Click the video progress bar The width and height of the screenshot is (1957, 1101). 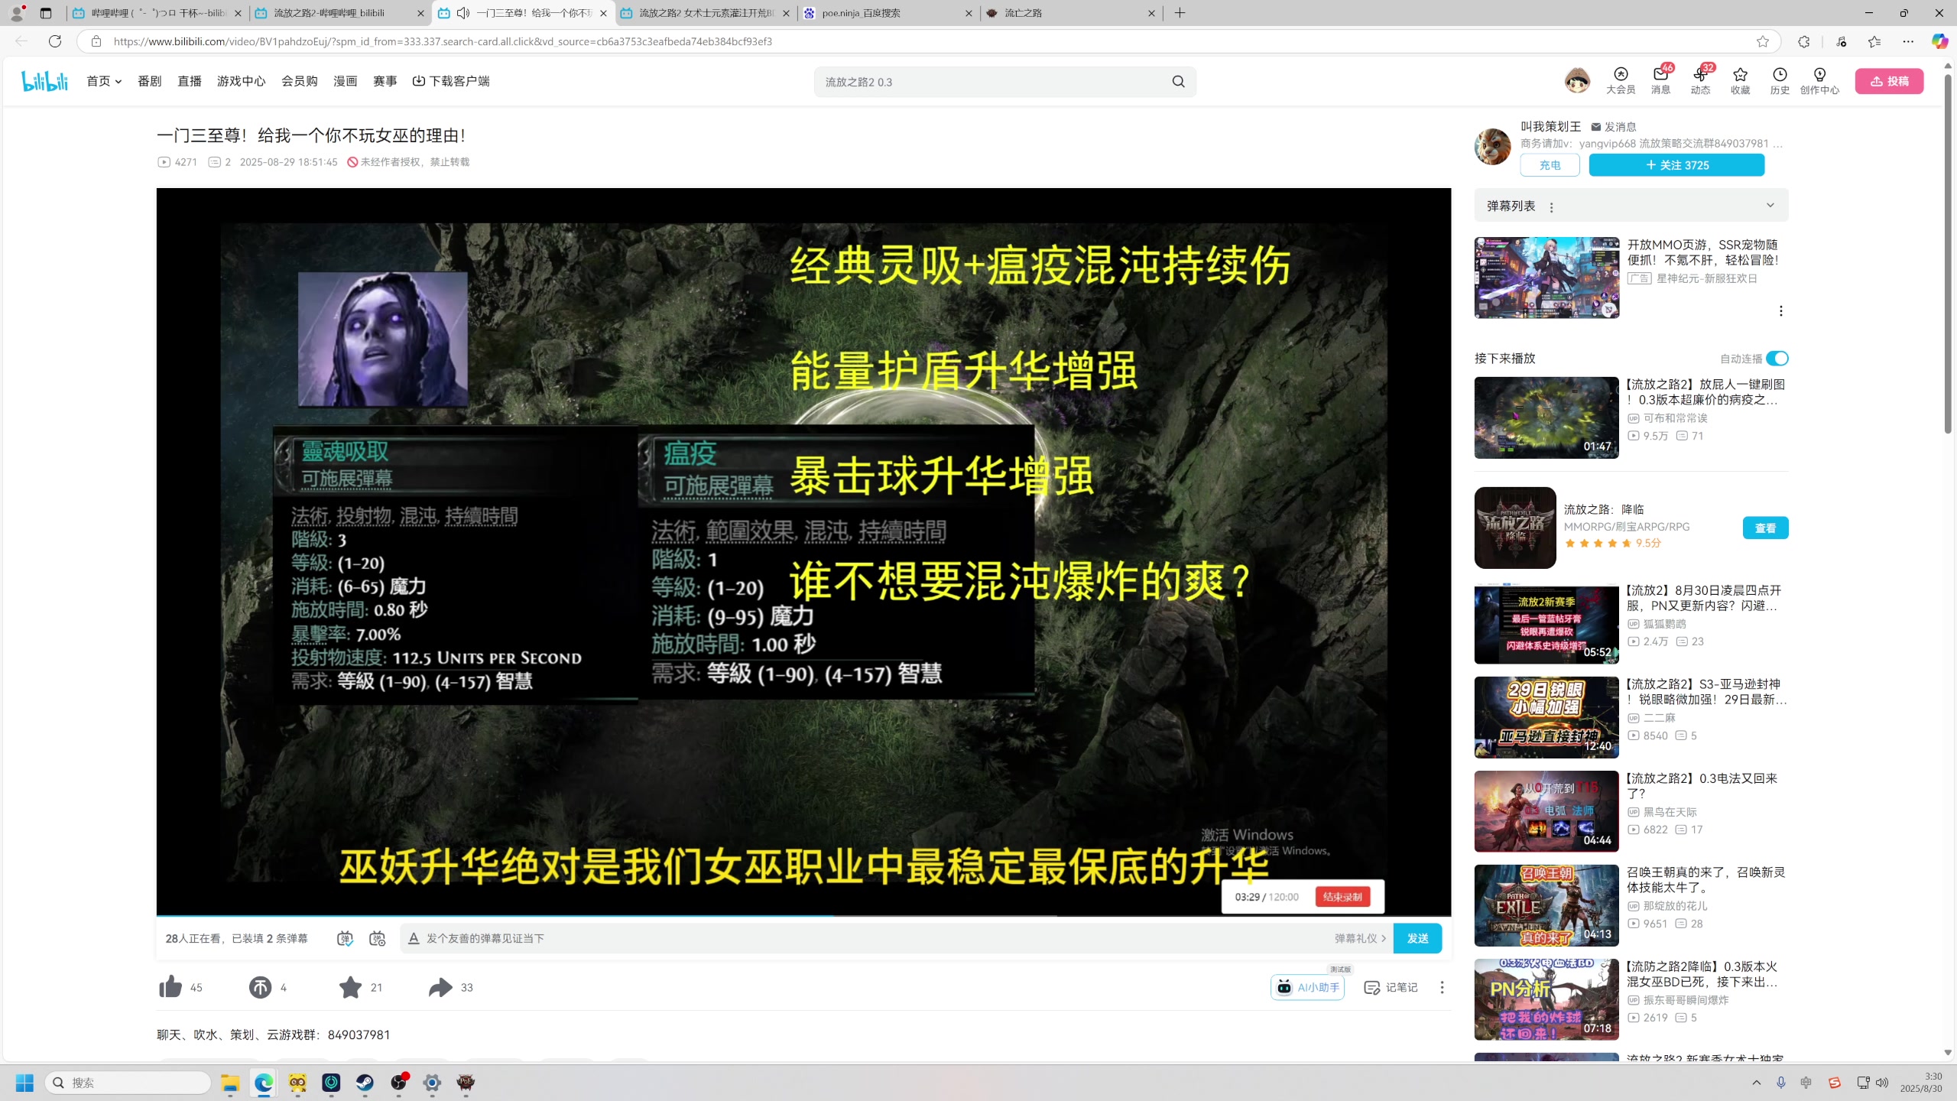coord(803,915)
